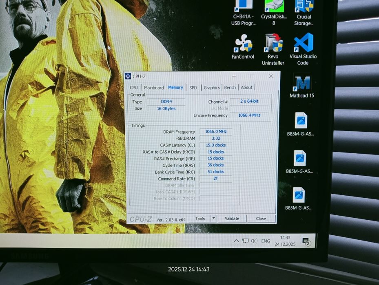This screenshot has height=285, width=379.
Task: Click the Cycle Time 36 clocks value
Action: coord(216,165)
